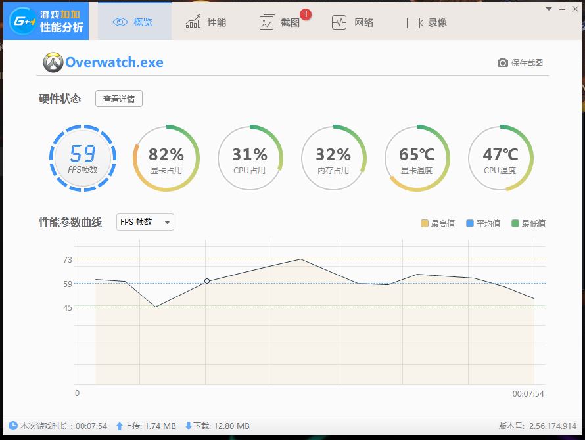
Task: Open the 录像 recording feature icon
Action: (x=415, y=21)
